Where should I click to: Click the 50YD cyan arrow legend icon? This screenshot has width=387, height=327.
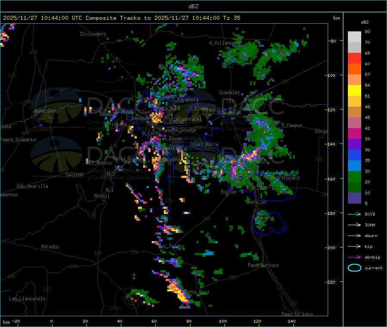tap(354, 214)
